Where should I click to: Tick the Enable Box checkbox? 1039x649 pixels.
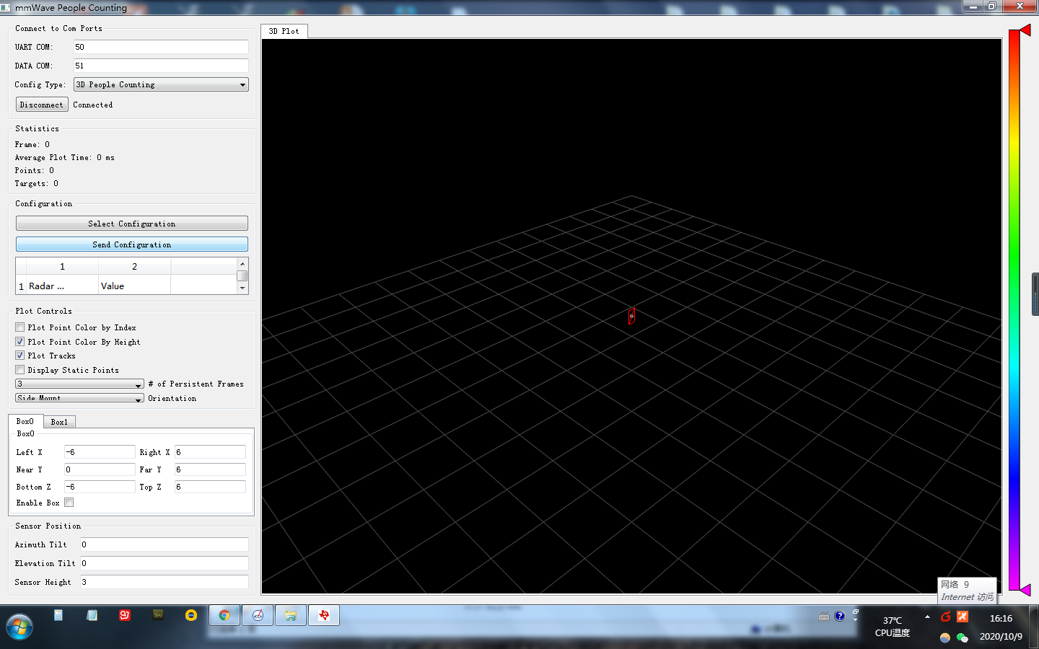(x=69, y=503)
